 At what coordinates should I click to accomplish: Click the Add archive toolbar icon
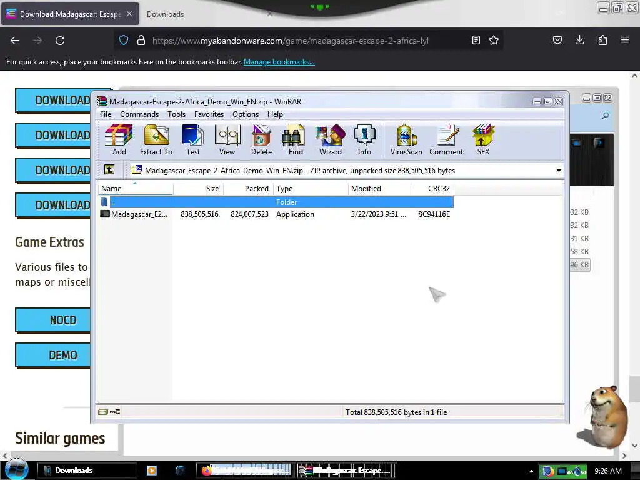pos(119,139)
